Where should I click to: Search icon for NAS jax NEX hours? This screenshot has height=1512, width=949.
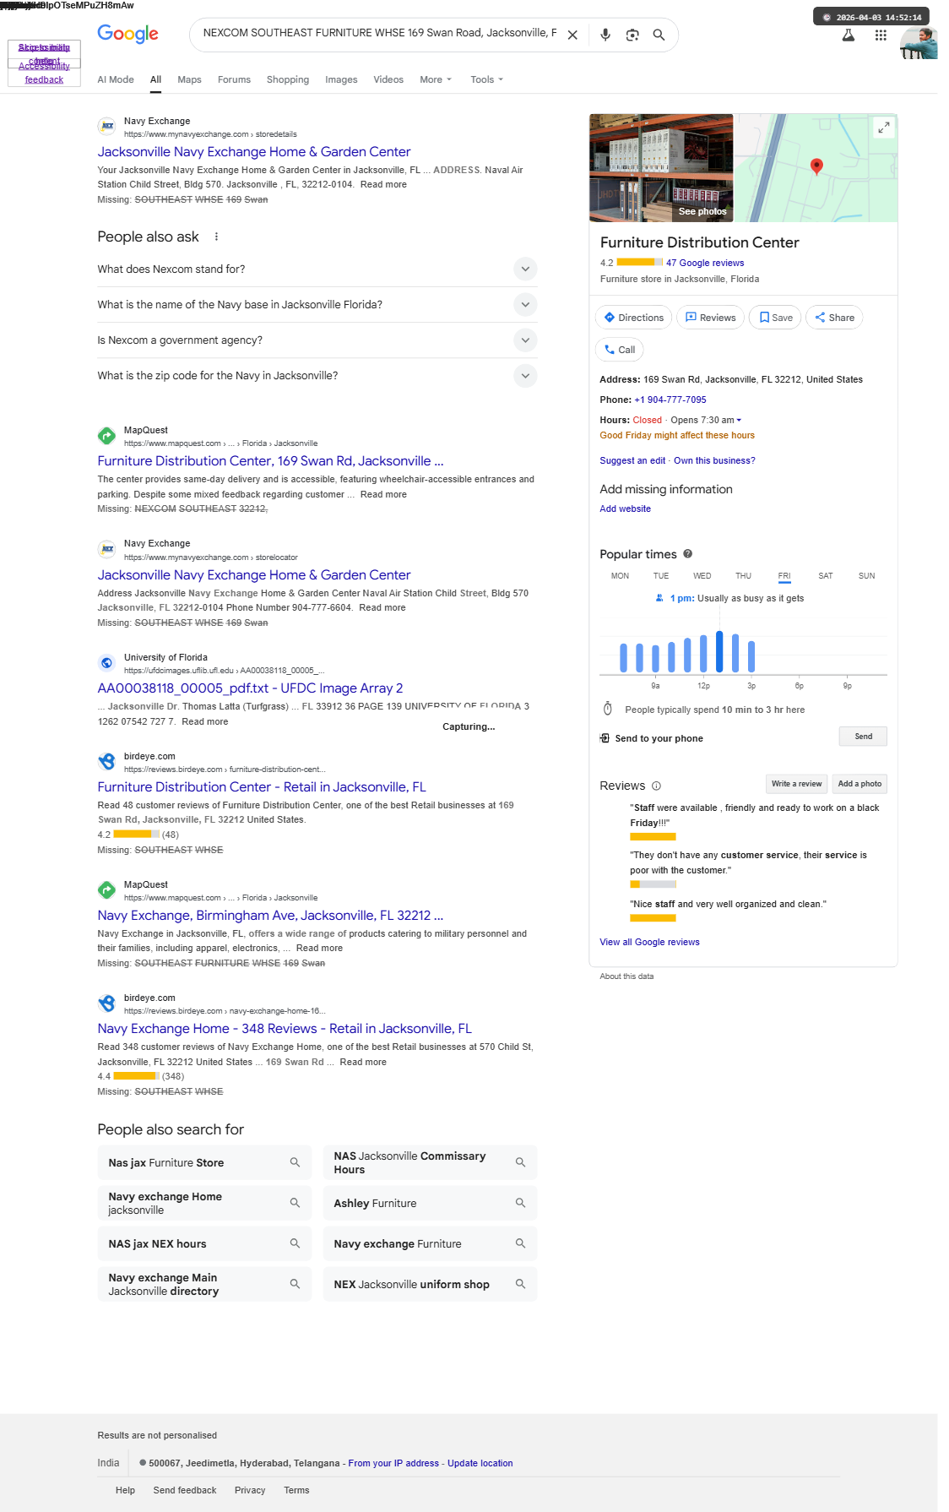295,1243
